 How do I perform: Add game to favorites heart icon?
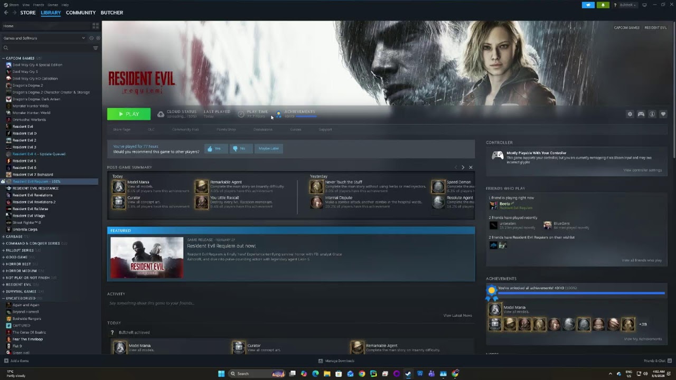pos(663,114)
